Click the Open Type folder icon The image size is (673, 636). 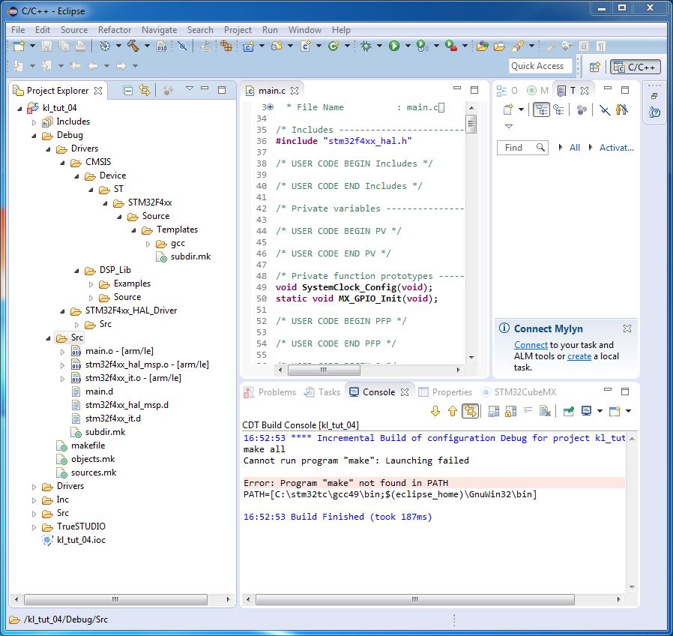[482, 46]
